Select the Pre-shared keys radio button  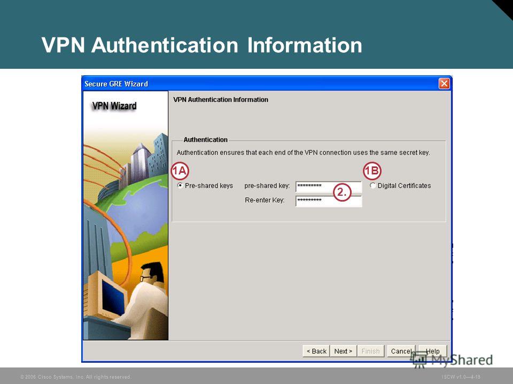180,186
